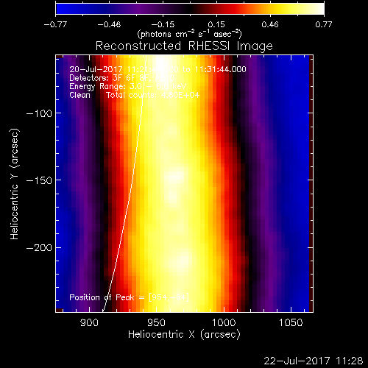This screenshot has height=368, width=368.
Task: Click the 22-Jul-2017 11:28 timestamp
Action: tap(314, 361)
